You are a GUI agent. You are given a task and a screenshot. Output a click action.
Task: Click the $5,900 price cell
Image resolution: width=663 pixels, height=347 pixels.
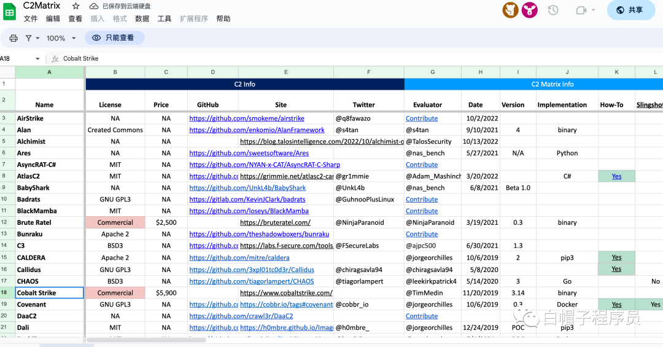(166, 293)
